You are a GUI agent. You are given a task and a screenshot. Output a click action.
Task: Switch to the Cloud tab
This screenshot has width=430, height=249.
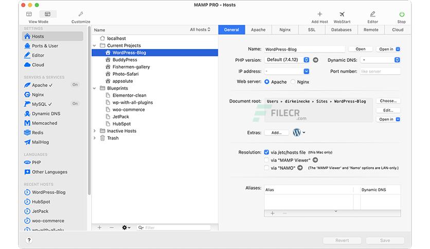[x=398, y=30]
